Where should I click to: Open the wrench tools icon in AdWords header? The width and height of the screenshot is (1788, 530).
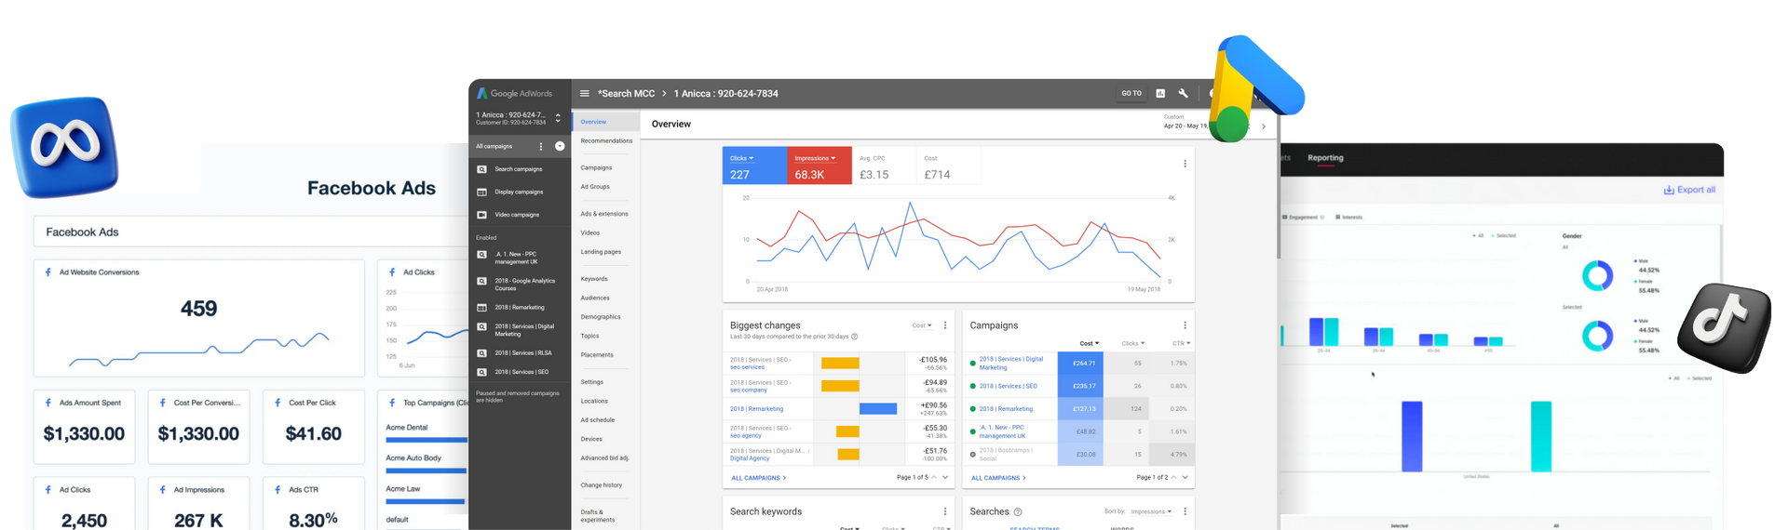1184,93
